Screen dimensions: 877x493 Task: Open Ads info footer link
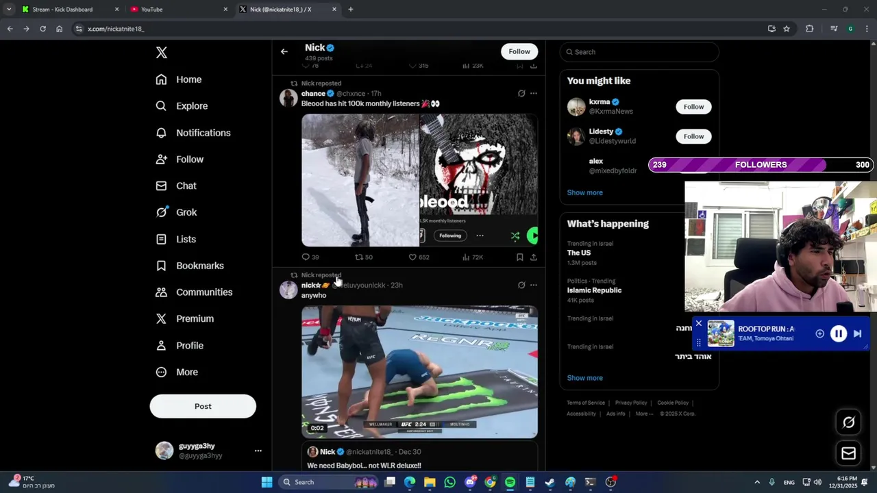tap(615, 414)
